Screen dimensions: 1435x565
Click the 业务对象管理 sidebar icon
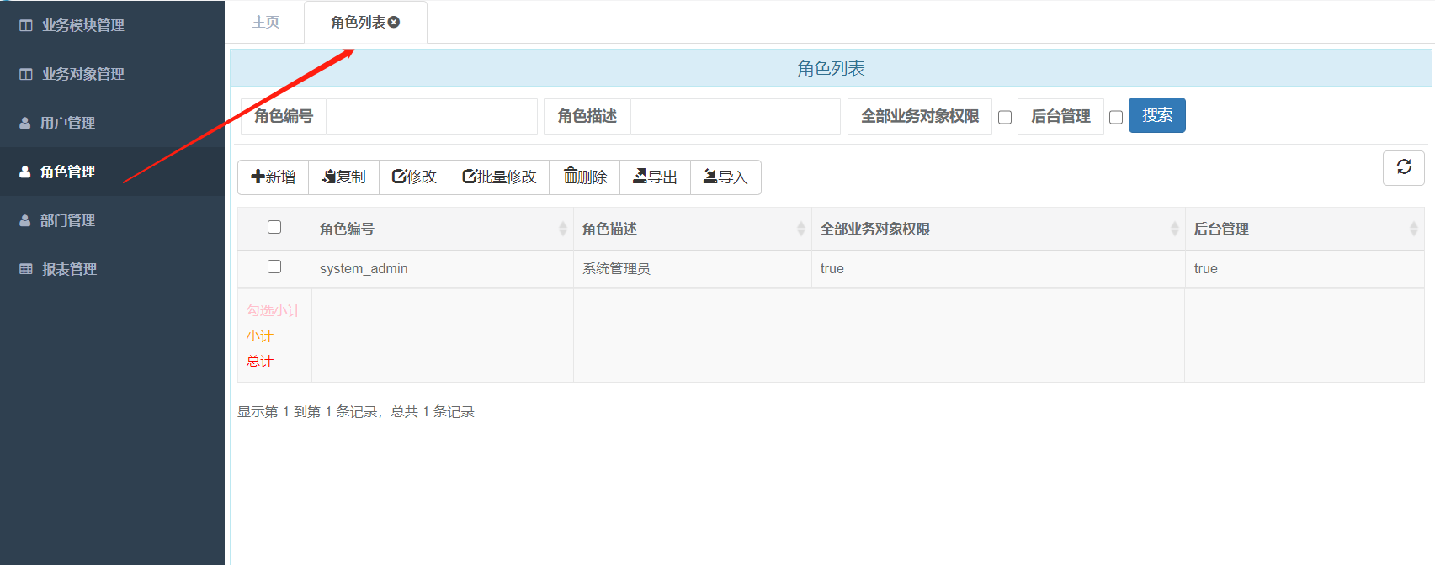pos(26,75)
